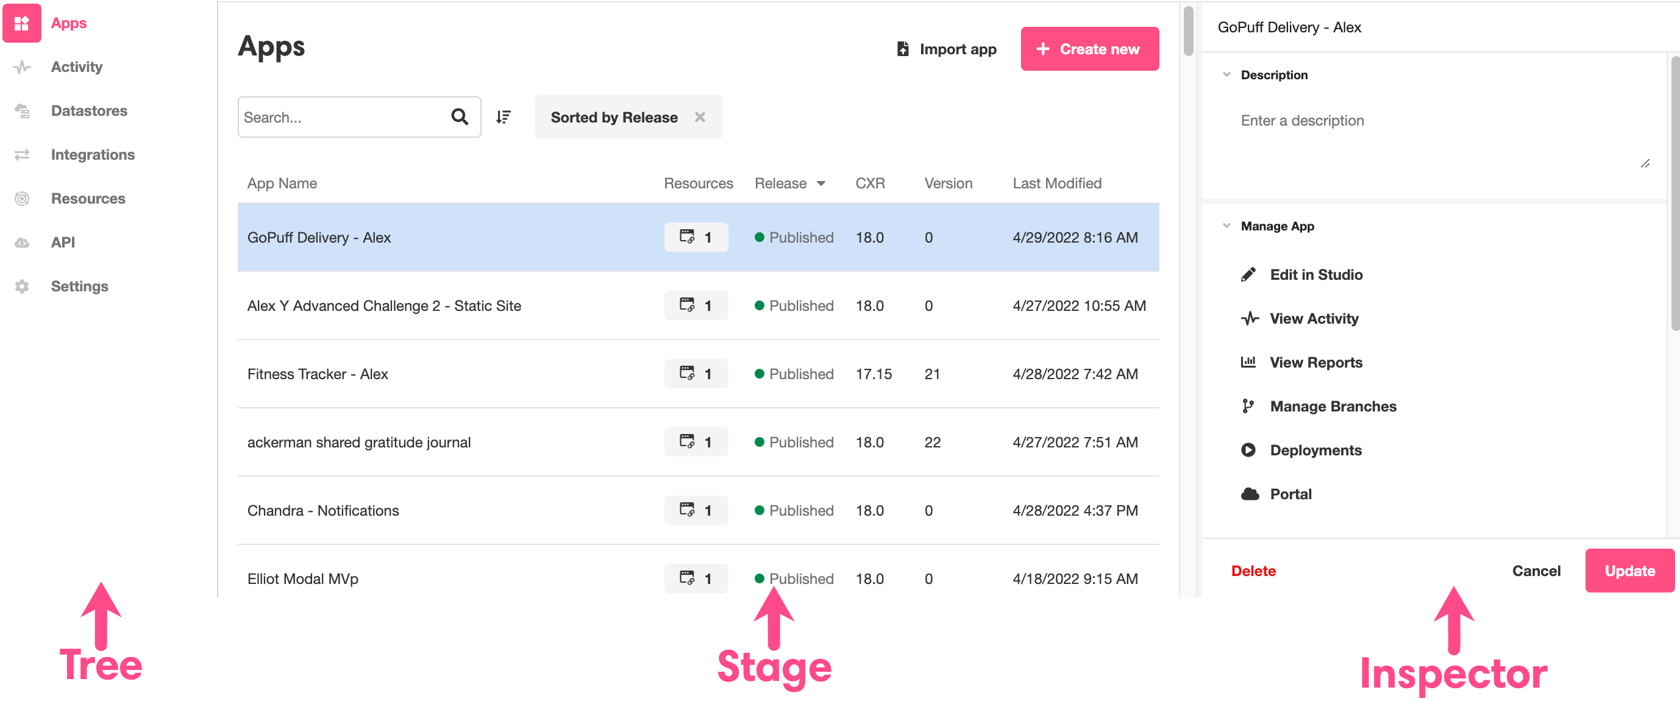The width and height of the screenshot is (1680, 701).
Task: Click the Create new button
Action: (x=1089, y=49)
